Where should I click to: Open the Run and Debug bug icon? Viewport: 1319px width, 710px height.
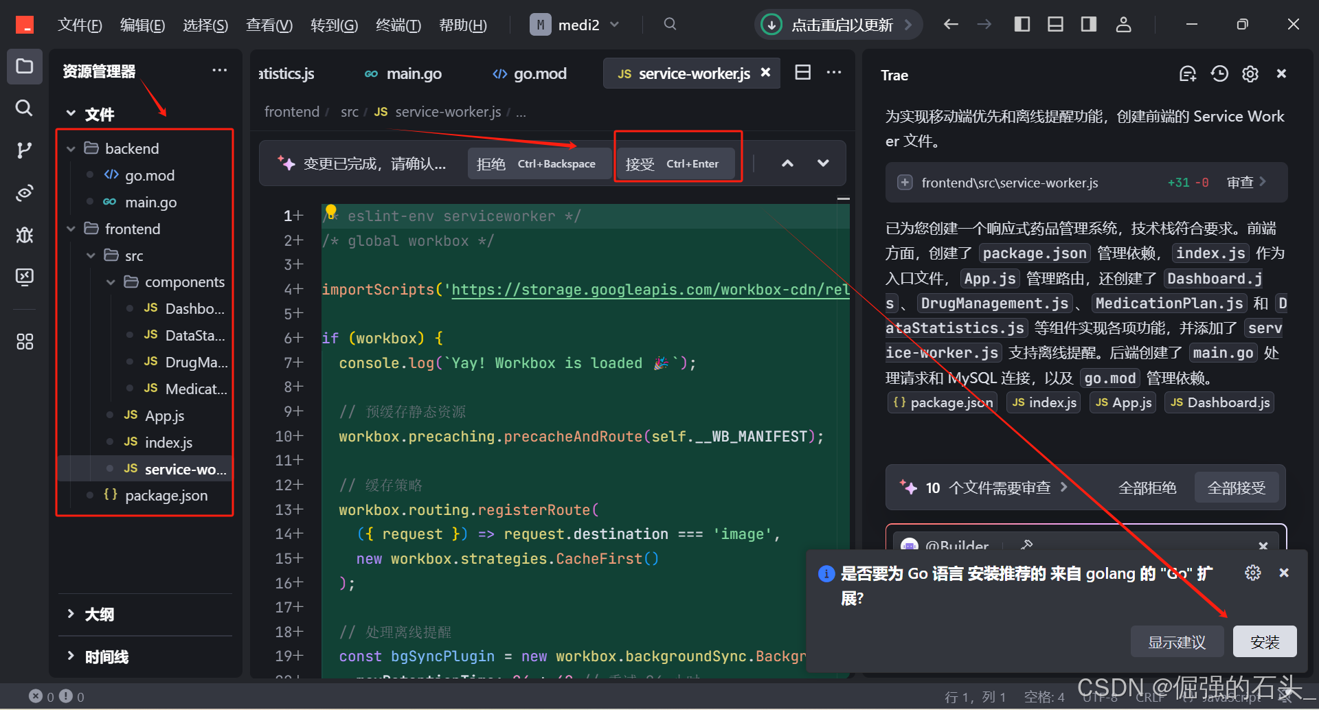pyautogui.click(x=24, y=236)
